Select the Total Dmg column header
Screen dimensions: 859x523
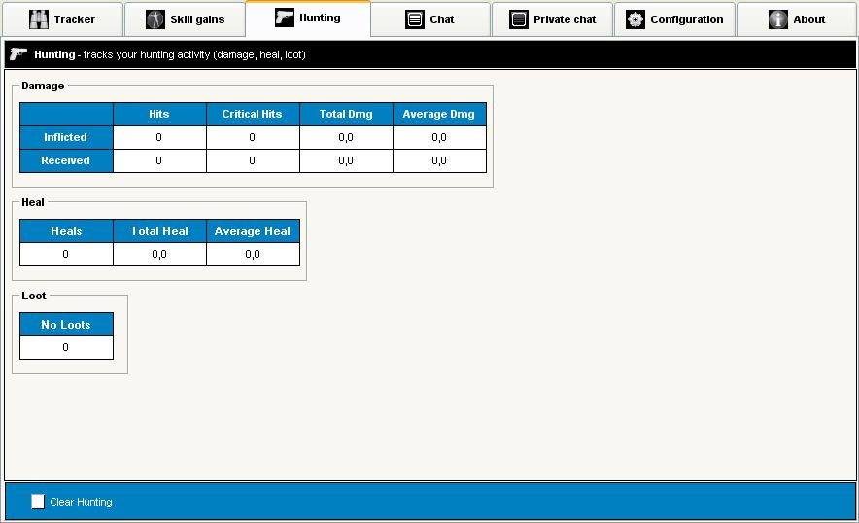(x=346, y=114)
